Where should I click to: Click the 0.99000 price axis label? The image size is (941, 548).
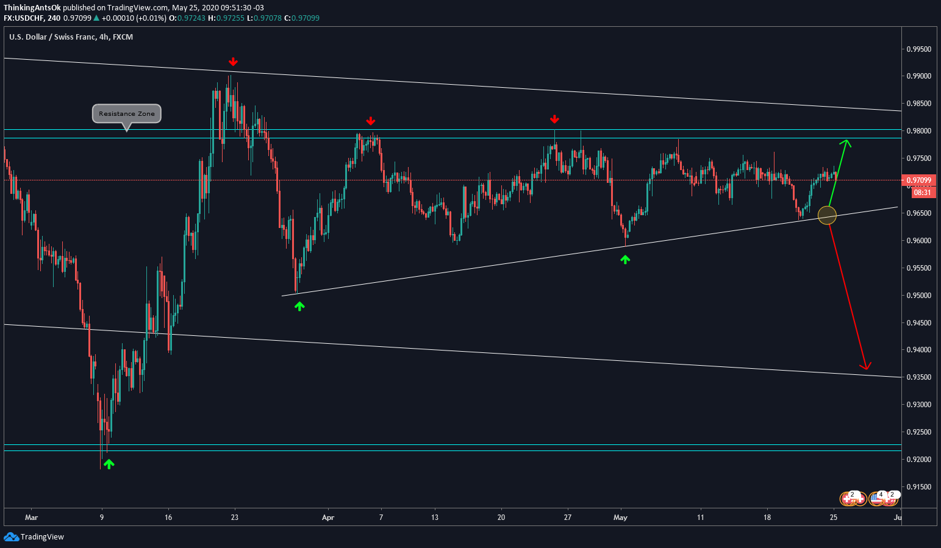[918, 77]
